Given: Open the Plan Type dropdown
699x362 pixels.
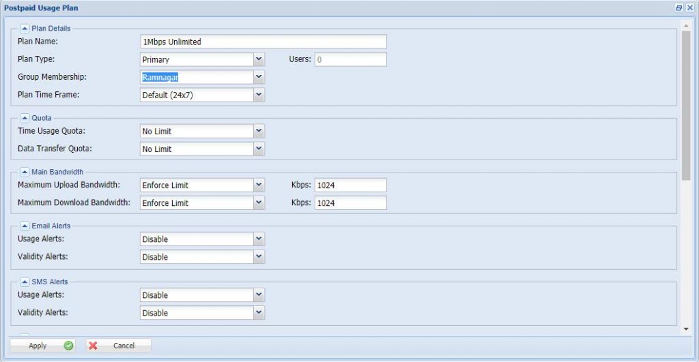Looking at the screenshot, I should 259,59.
